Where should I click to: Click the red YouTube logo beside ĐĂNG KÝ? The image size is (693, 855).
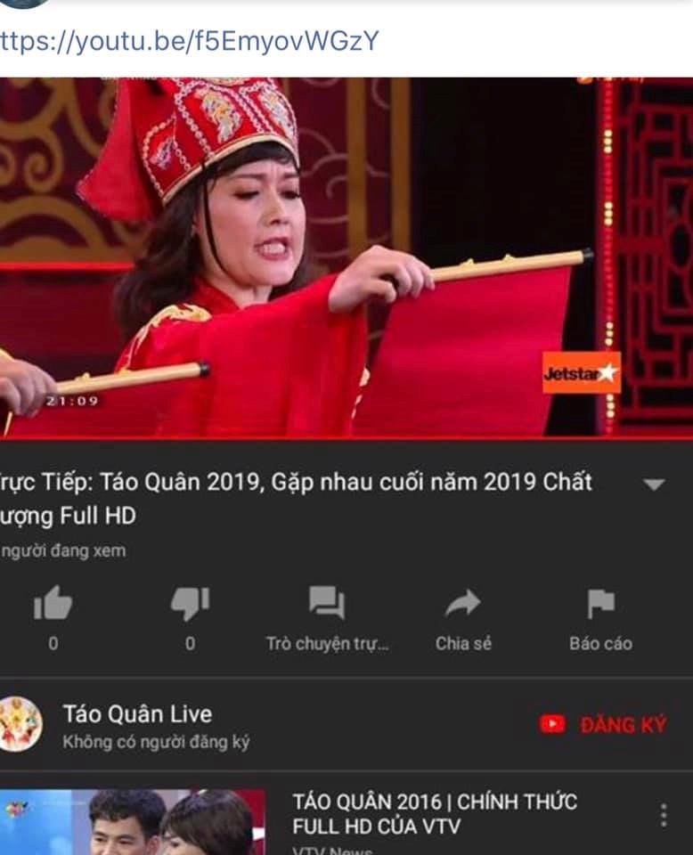click(552, 725)
